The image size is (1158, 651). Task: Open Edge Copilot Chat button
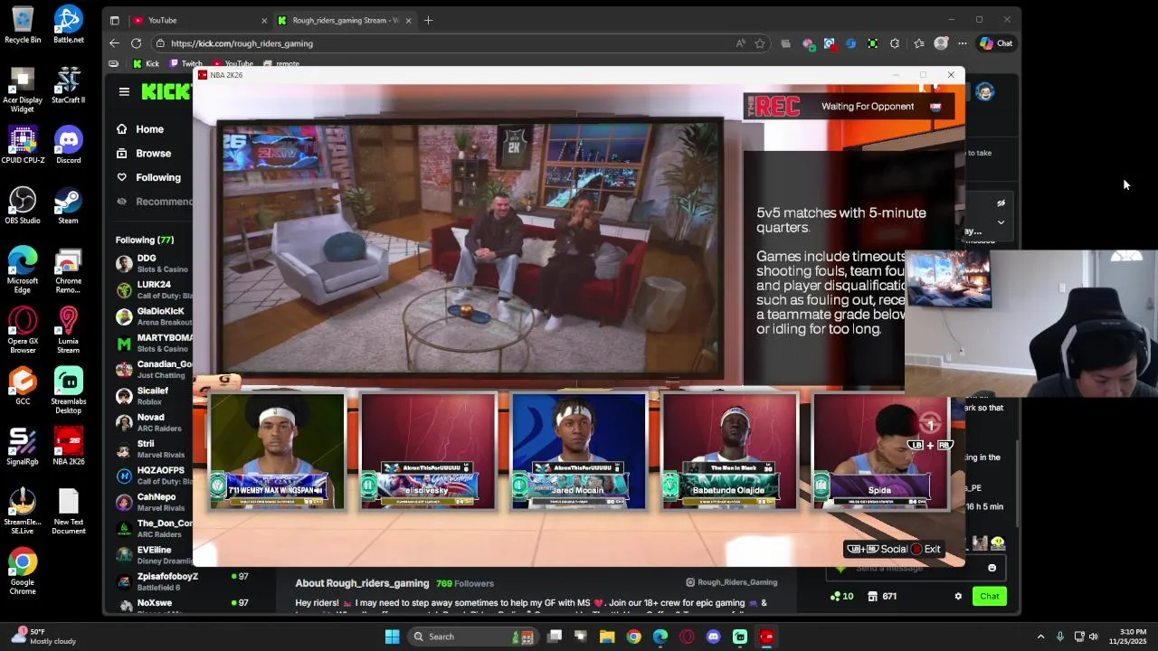(x=996, y=43)
